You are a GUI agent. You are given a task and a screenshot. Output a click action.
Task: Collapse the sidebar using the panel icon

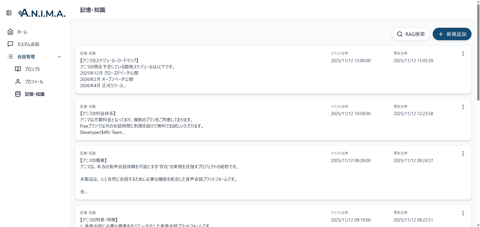coord(9,13)
